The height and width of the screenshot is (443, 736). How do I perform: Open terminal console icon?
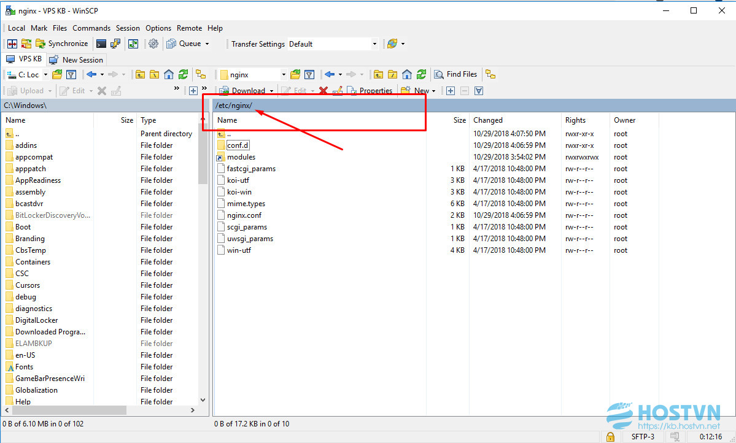pyautogui.click(x=101, y=44)
